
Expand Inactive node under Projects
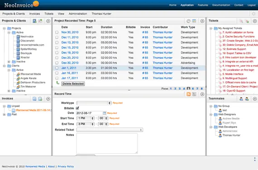tap(9, 61)
